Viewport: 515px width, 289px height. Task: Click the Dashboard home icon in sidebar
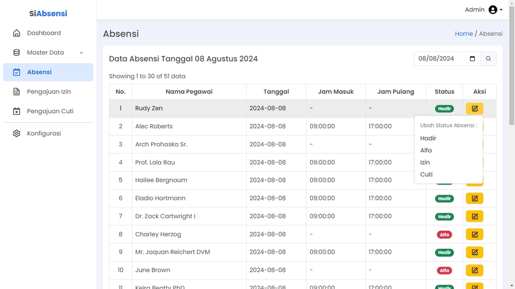[17, 33]
